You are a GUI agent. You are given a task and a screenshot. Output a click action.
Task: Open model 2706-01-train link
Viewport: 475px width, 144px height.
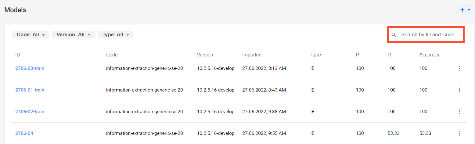(x=30, y=90)
